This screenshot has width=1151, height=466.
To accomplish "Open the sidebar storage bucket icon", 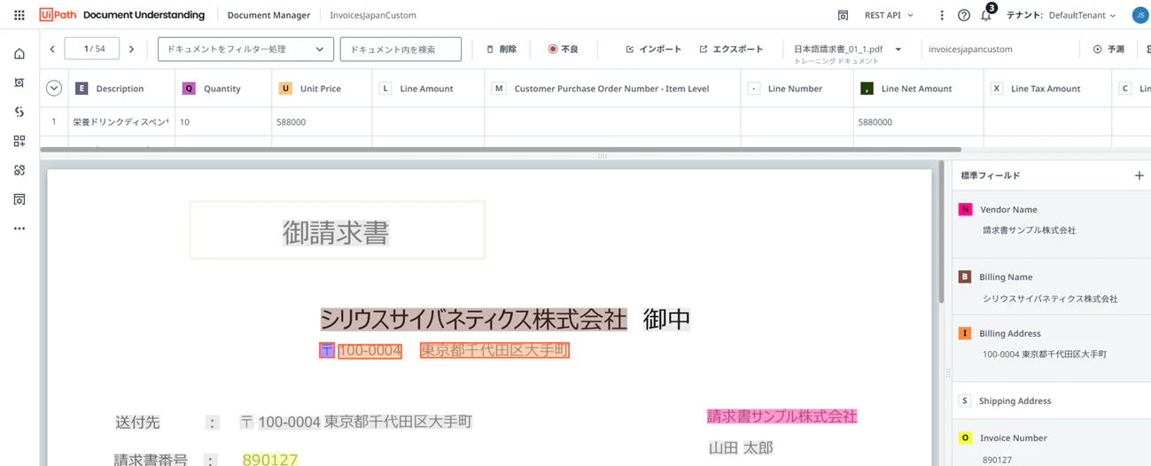I will coord(19,199).
